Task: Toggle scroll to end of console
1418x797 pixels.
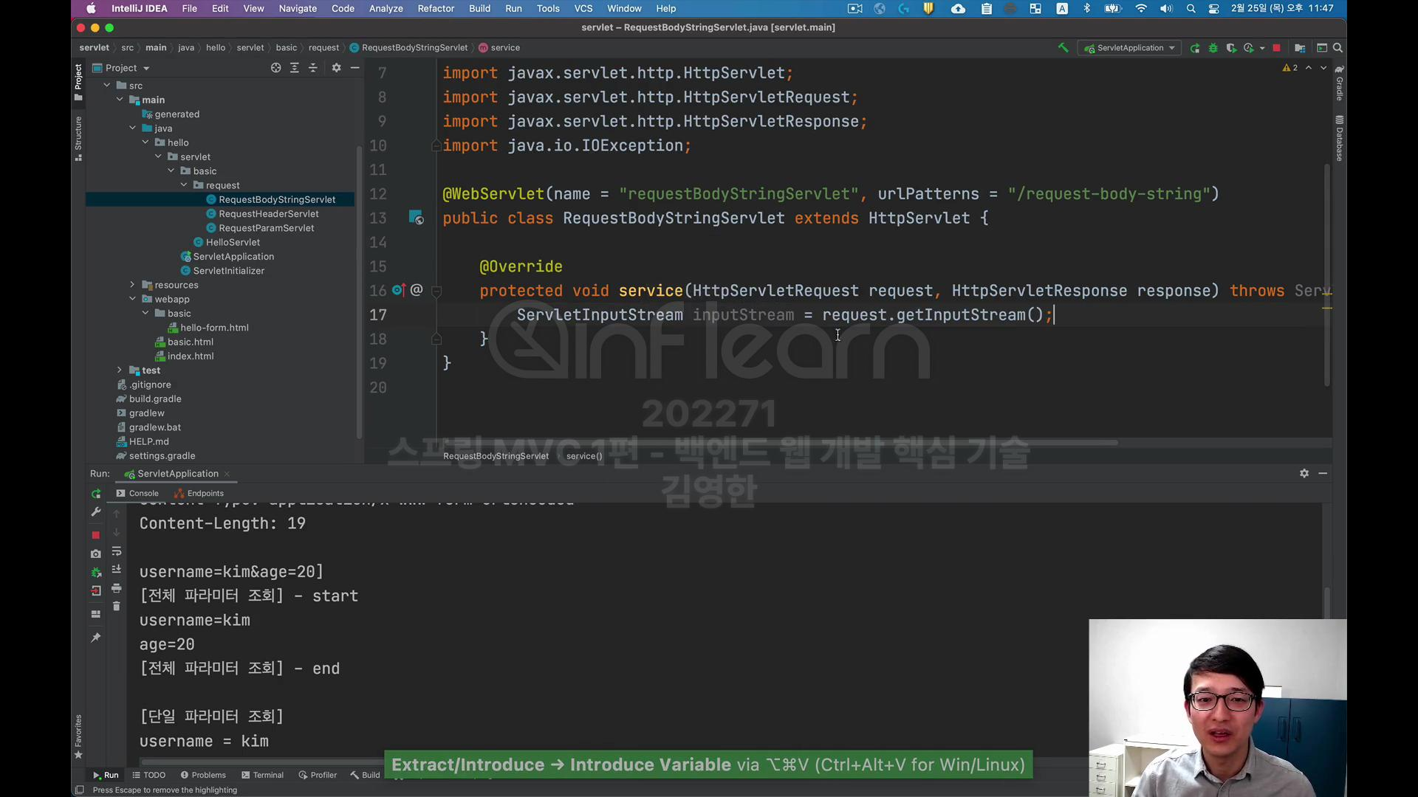Action: coord(116,570)
